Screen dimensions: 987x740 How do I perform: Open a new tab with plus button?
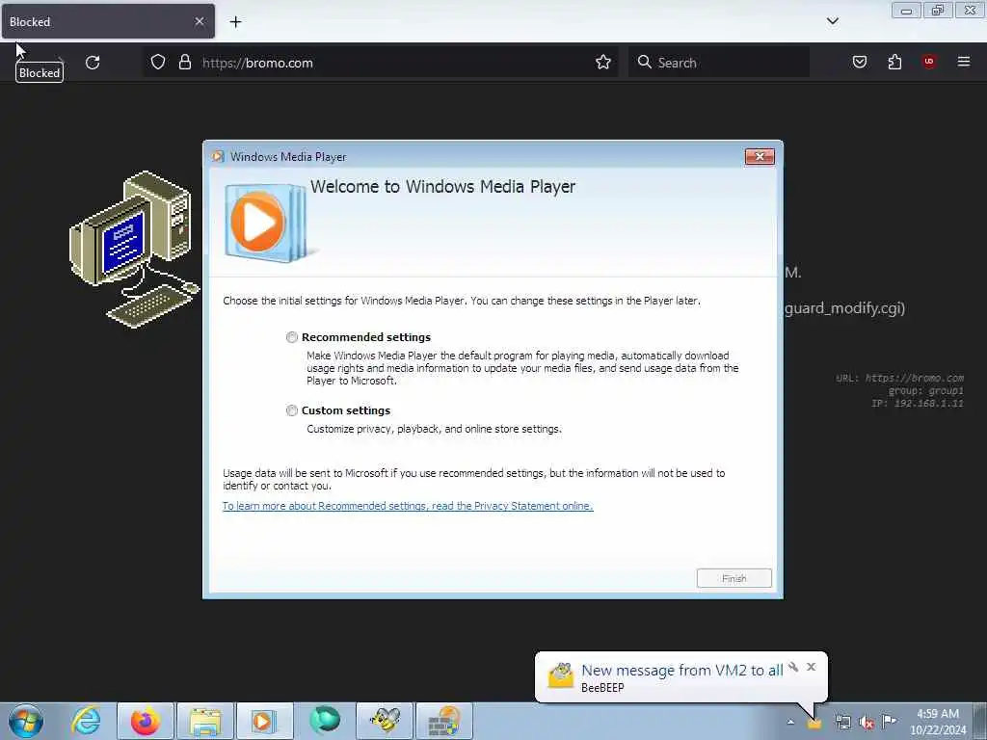(x=235, y=22)
